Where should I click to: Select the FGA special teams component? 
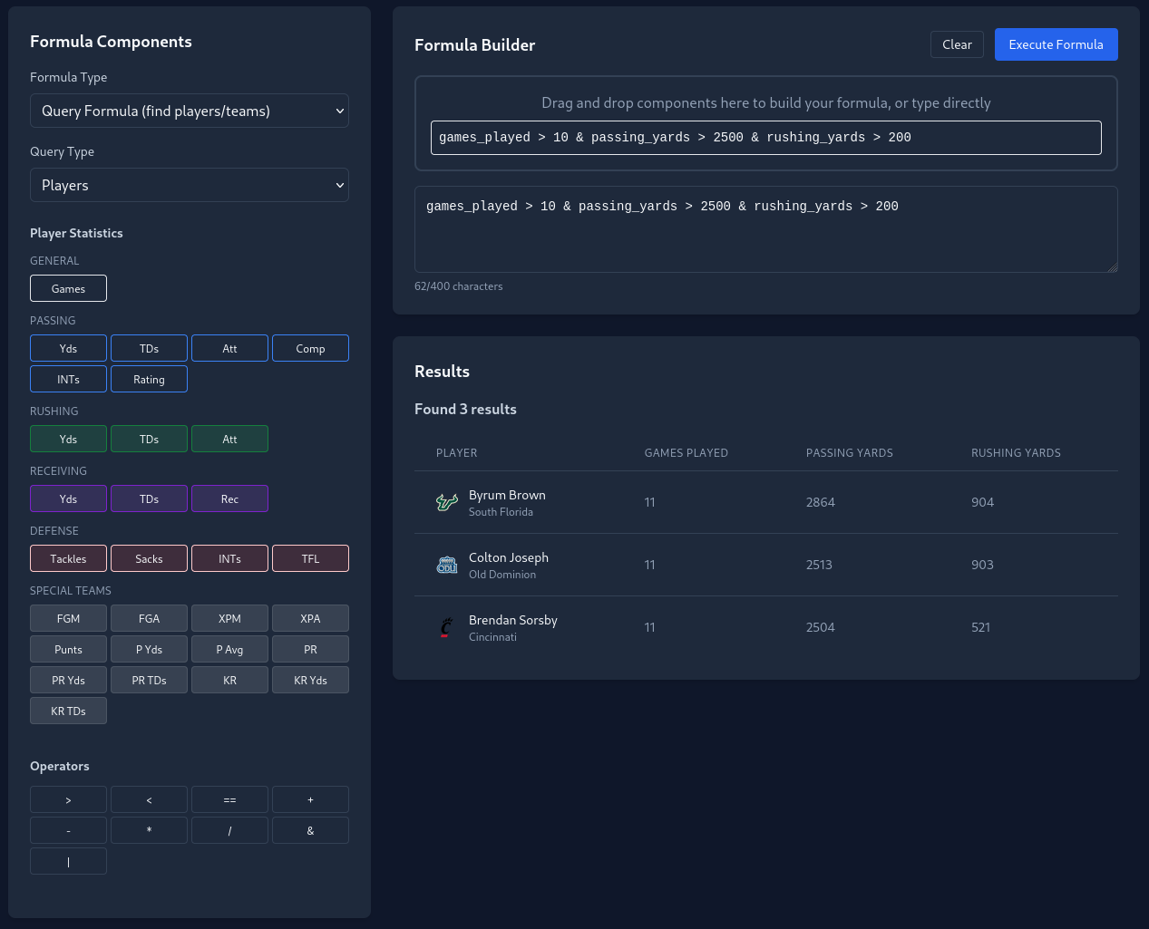click(x=149, y=618)
